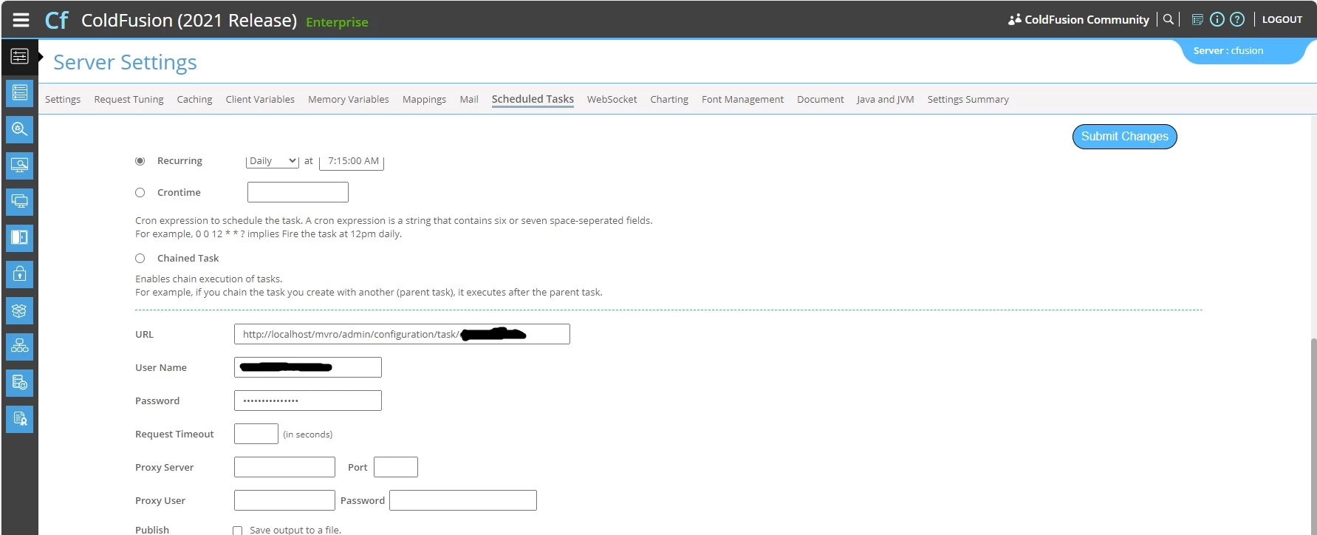Open the system information (i) icon
This screenshot has height=535, width=1317.
click(1217, 20)
